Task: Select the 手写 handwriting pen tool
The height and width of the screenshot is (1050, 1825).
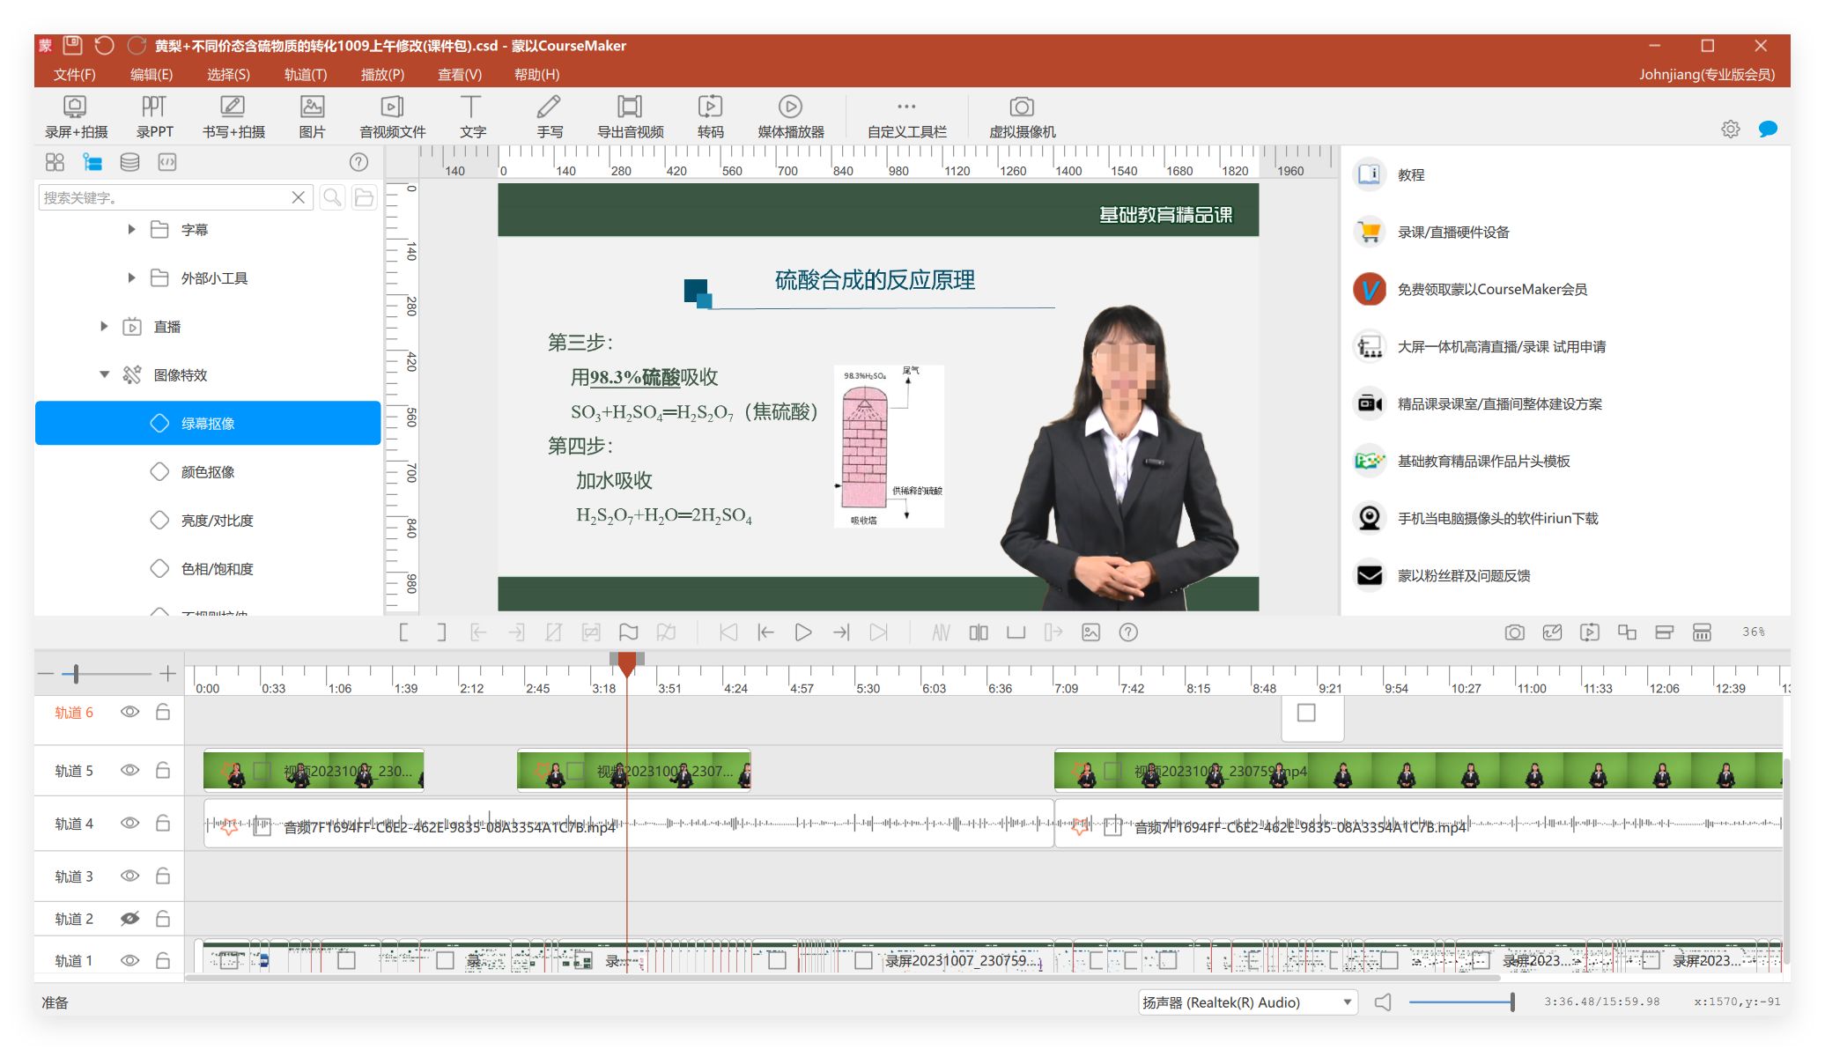Action: pos(549,117)
